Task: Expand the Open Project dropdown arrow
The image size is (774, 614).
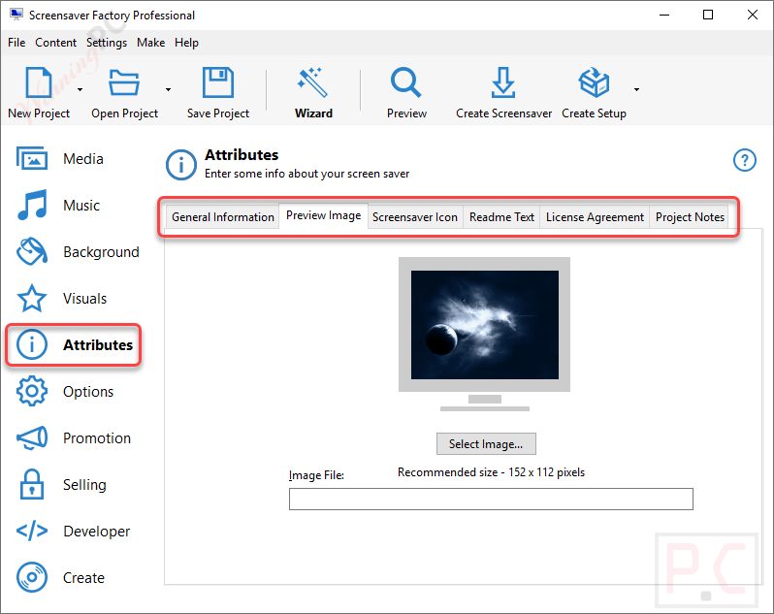Action: point(169,90)
